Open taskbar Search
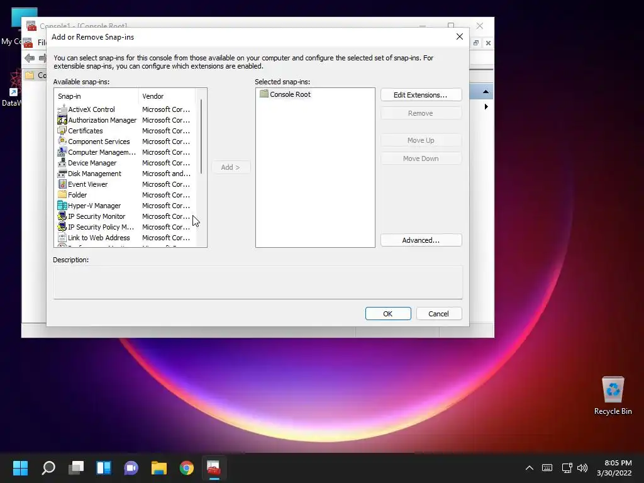644x483 pixels. coord(48,468)
